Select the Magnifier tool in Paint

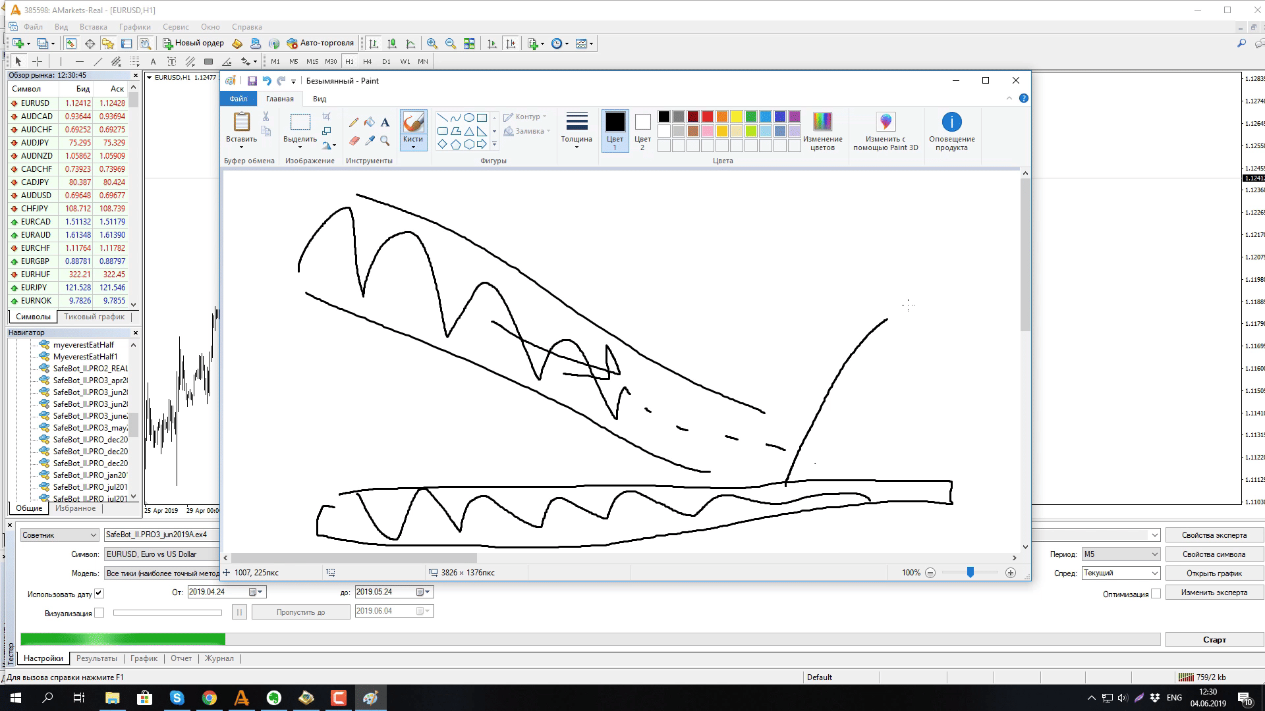[385, 140]
